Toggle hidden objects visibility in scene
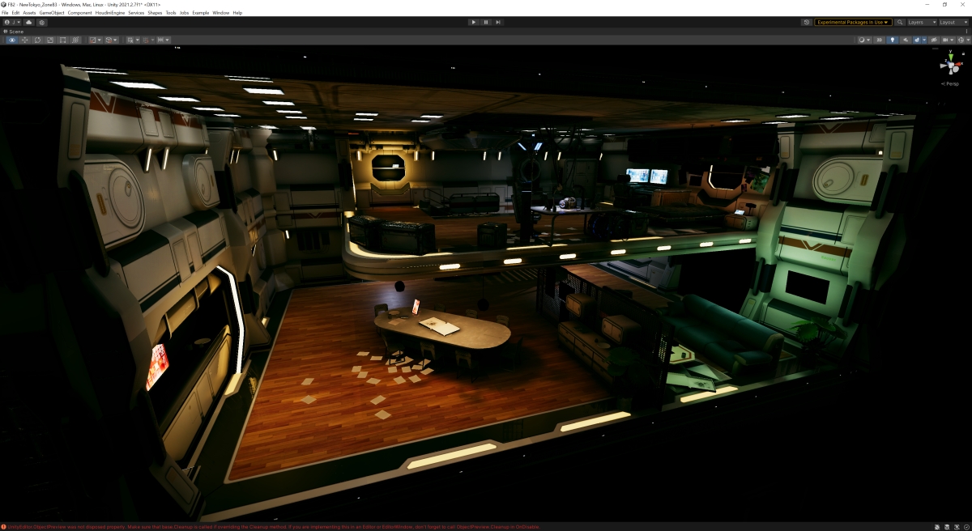972x531 pixels. [x=934, y=40]
